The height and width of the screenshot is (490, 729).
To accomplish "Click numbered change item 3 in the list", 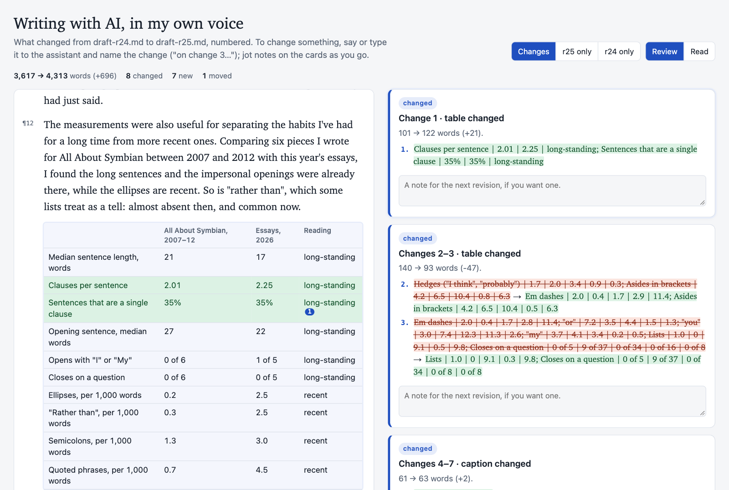I will click(552, 347).
